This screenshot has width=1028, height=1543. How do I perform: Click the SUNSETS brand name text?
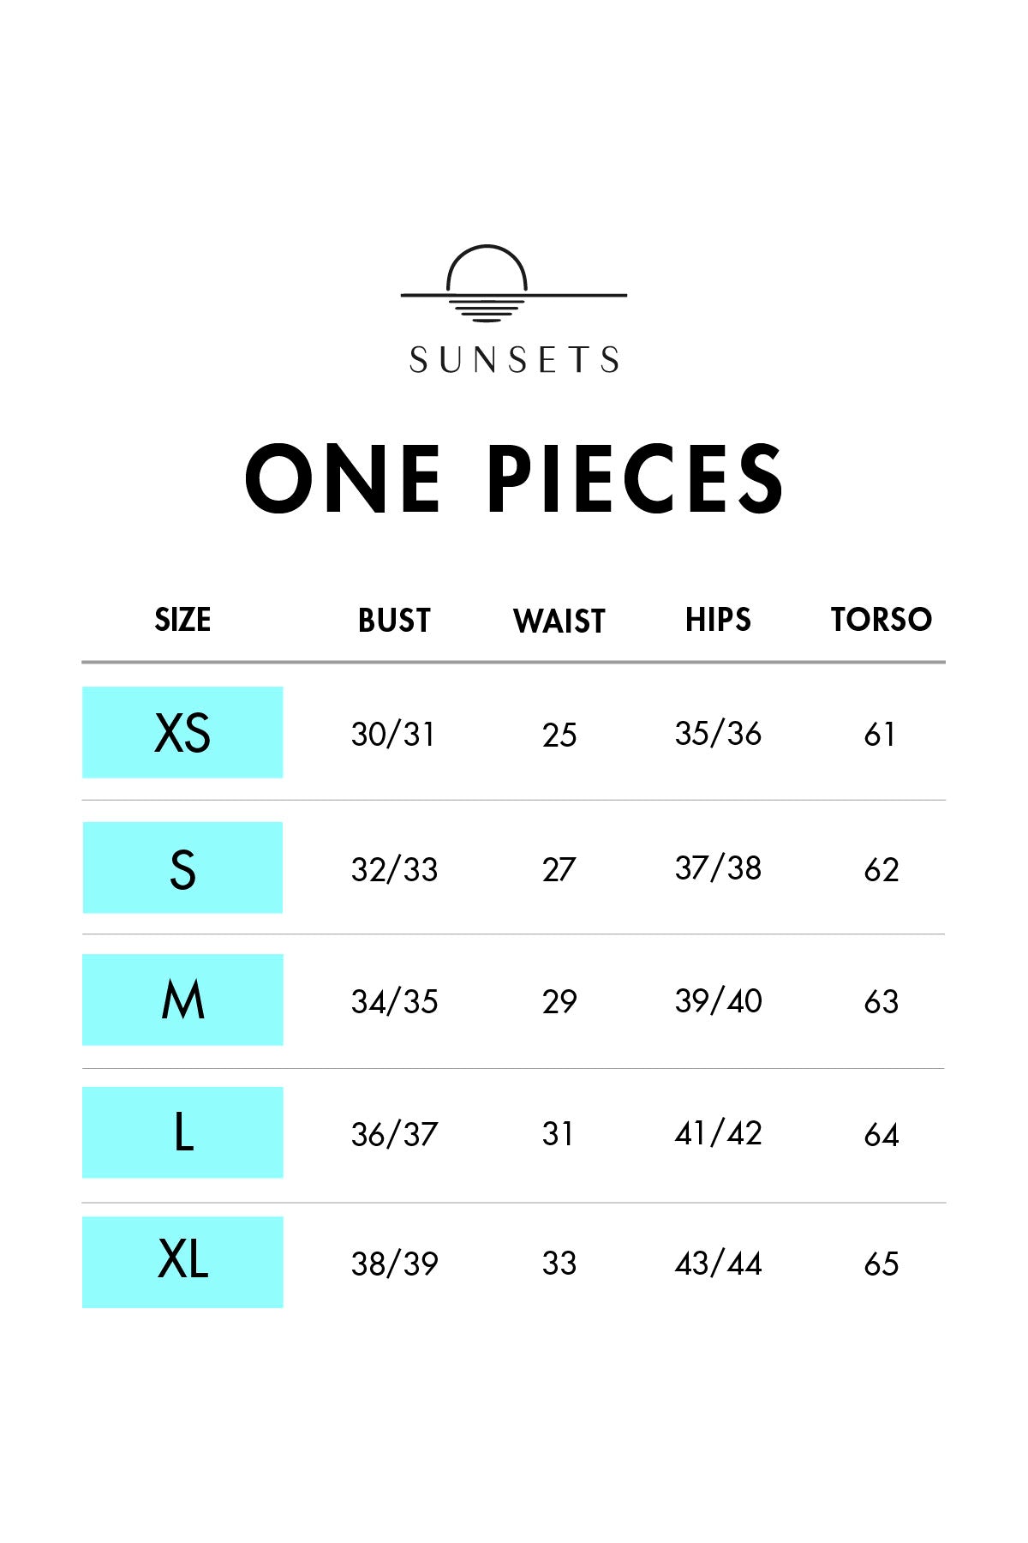click(514, 360)
